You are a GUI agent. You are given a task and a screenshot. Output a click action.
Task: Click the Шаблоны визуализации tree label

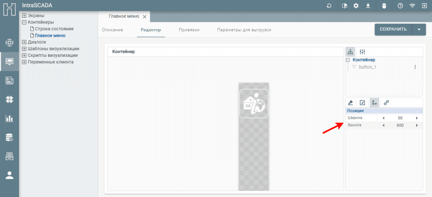pyautogui.click(x=54, y=49)
